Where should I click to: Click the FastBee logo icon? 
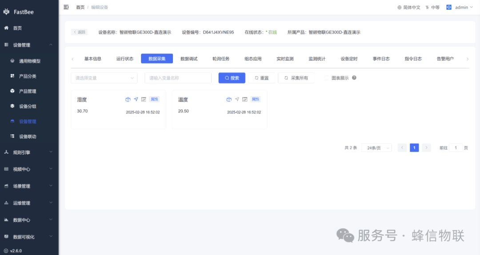click(6, 12)
